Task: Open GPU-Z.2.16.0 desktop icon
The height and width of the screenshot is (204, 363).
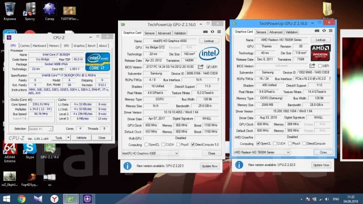Action: tap(50, 151)
